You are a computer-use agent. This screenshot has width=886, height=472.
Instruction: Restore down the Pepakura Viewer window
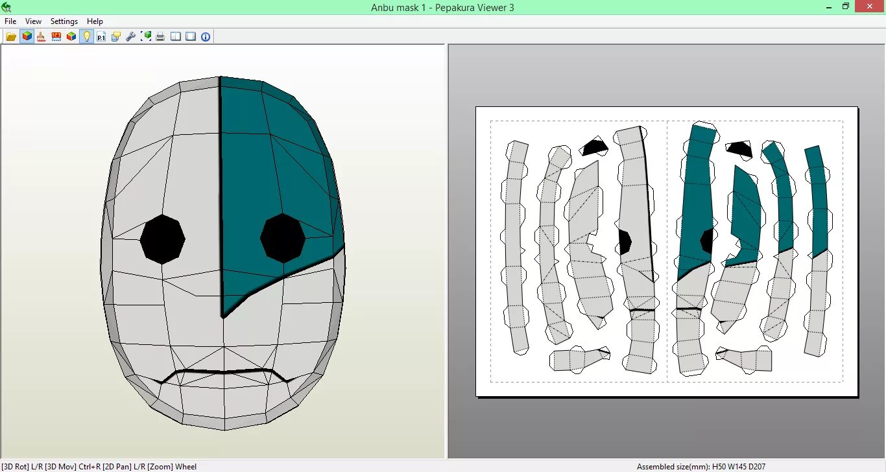click(846, 6)
